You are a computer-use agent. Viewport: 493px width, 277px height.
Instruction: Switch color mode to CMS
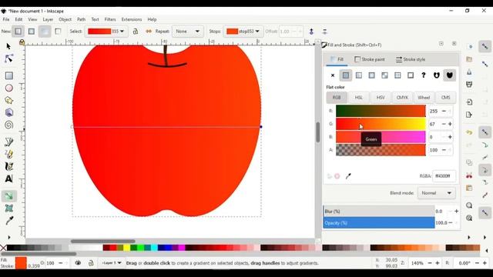click(445, 98)
